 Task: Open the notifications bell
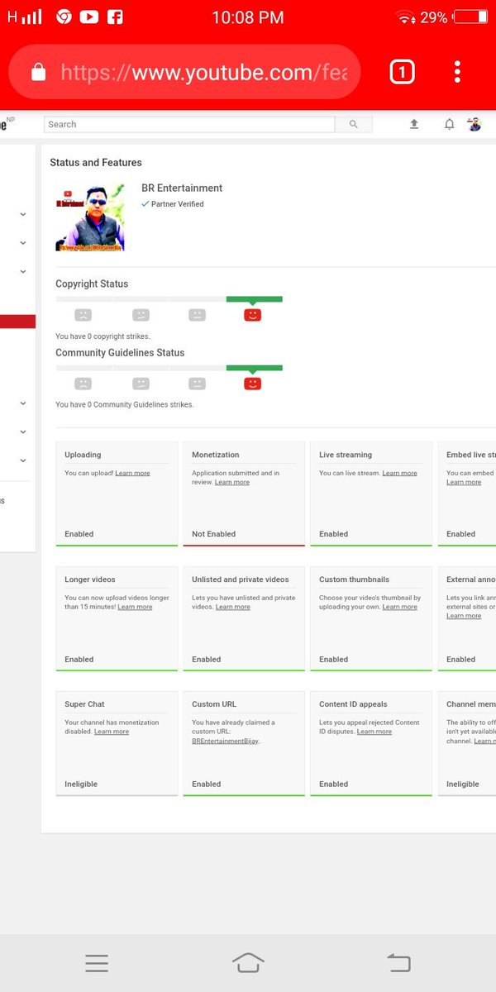449,124
